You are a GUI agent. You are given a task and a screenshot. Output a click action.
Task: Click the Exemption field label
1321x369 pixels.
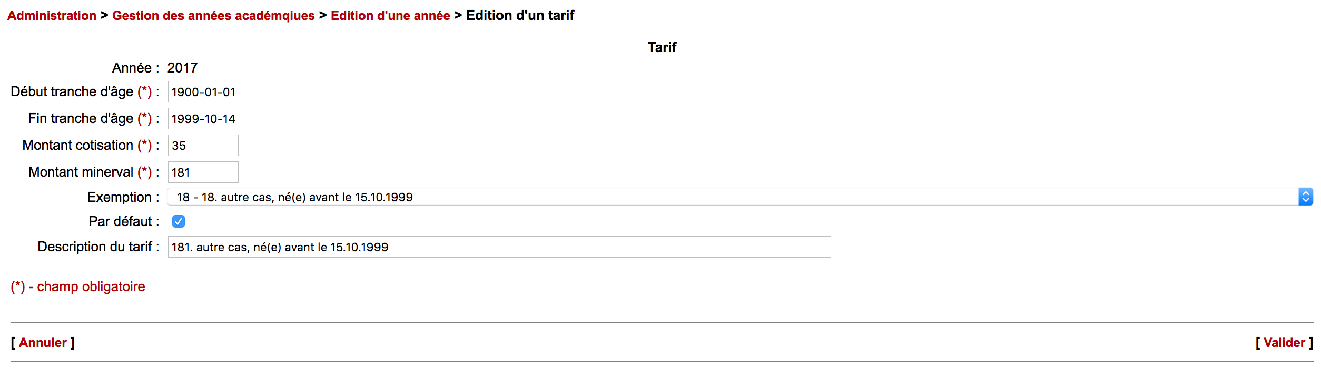click(120, 197)
